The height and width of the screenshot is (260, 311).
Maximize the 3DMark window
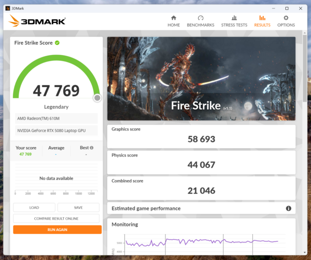(x=287, y=8)
